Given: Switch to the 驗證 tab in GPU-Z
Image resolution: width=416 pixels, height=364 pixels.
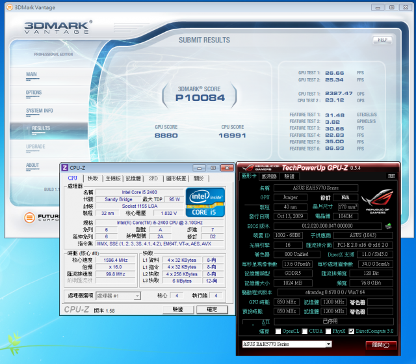Looking at the screenshot, I should (289, 176).
